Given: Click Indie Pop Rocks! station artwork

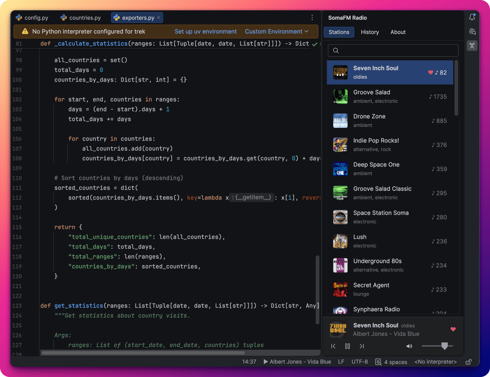Looking at the screenshot, I should (x=340, y=145).
